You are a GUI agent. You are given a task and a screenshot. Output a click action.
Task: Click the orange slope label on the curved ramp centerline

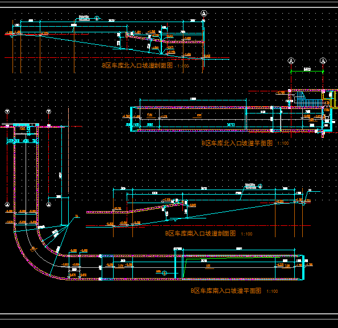click(33, 249)
